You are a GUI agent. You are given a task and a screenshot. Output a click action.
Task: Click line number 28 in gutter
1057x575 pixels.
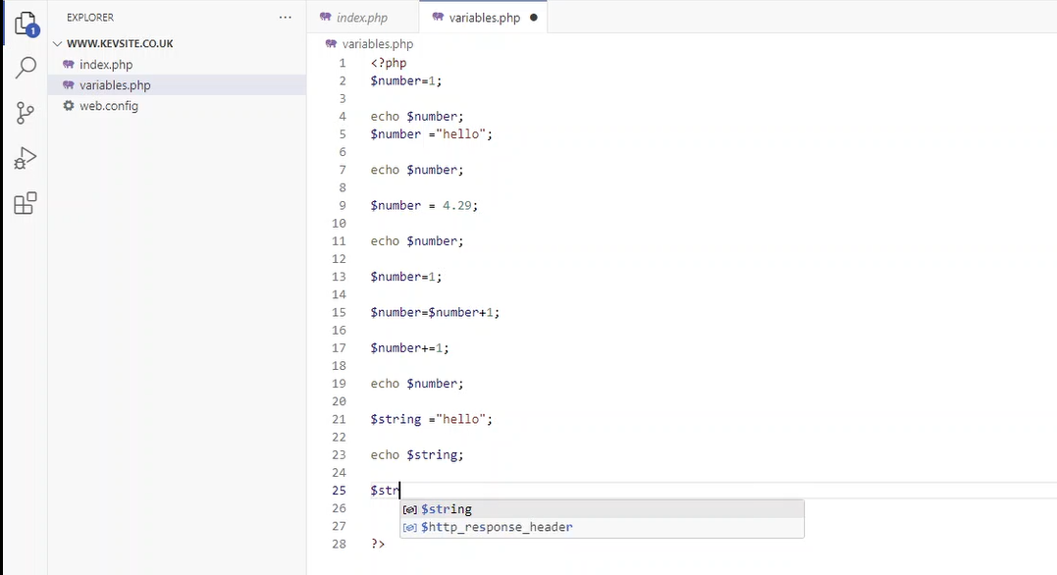(339, 544)
